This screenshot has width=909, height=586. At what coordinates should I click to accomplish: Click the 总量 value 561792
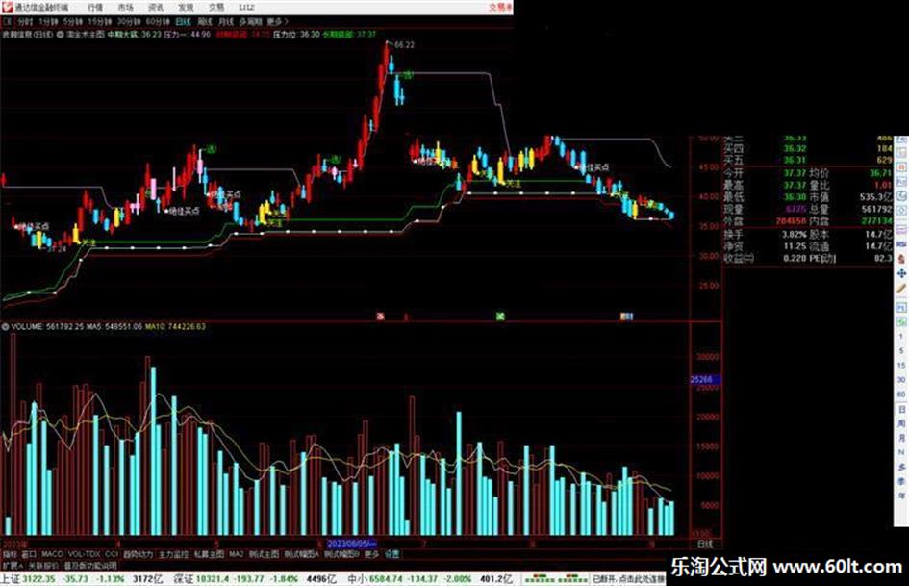pyautogui.click(x=876, y=209)
